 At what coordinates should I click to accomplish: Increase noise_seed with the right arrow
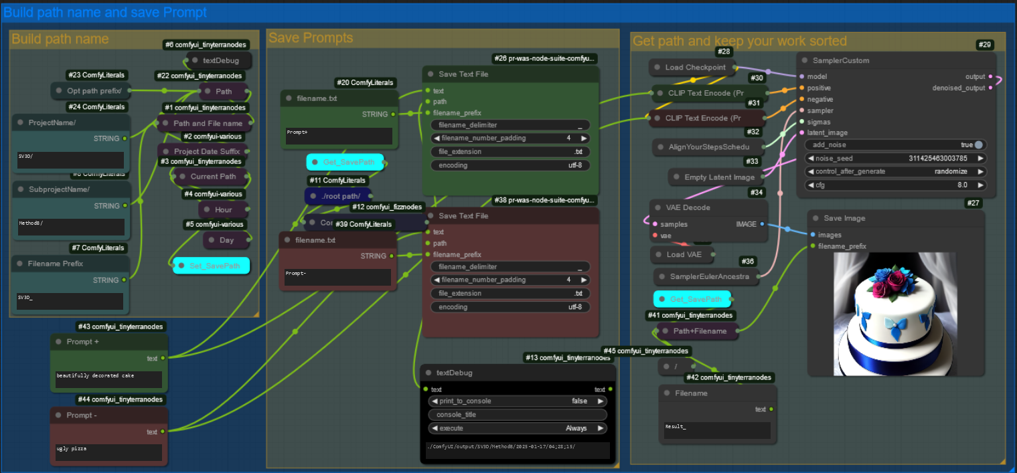(x=981, y=159)
